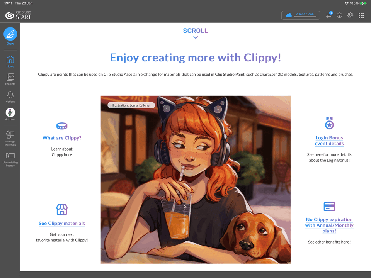Image resolution: width=371 pixels, height=278 pixels.
Task: Check Notices via the bell icon
Action: 10,96
